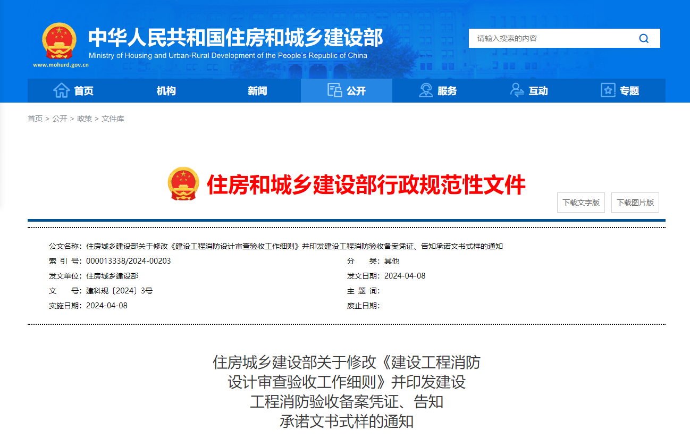
Task: Click the heading 住房和城乡建设部行政规范性文件
Action: (366, 185)
